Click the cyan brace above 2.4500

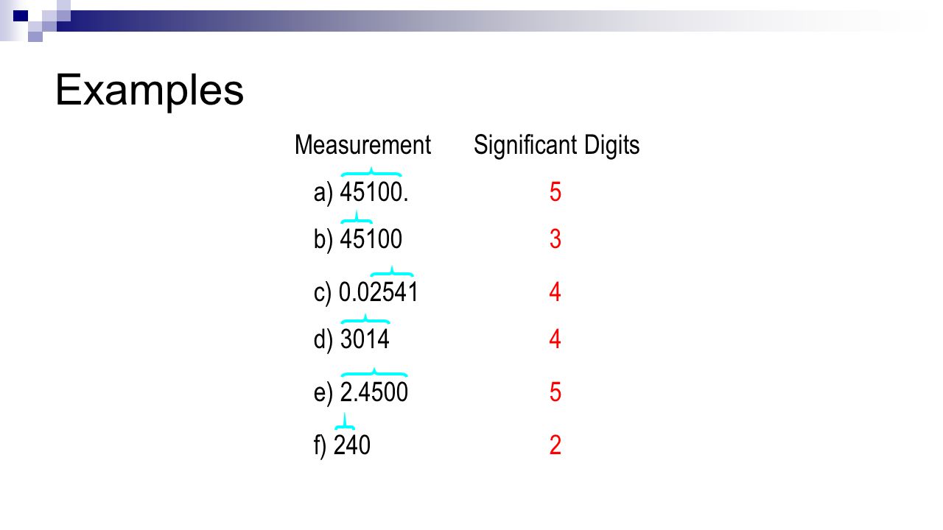(x=374, y=372)
